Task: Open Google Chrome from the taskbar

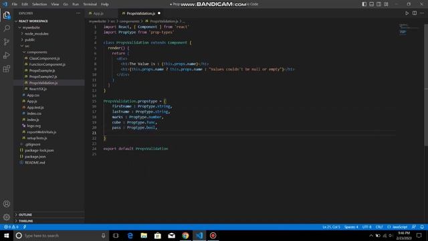Action: click(x=185, y=236)
